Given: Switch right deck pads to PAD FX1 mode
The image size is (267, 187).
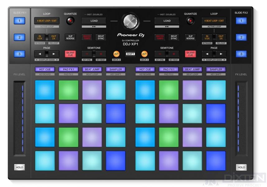Looking at the screenshot, I should tap(169, 69).
